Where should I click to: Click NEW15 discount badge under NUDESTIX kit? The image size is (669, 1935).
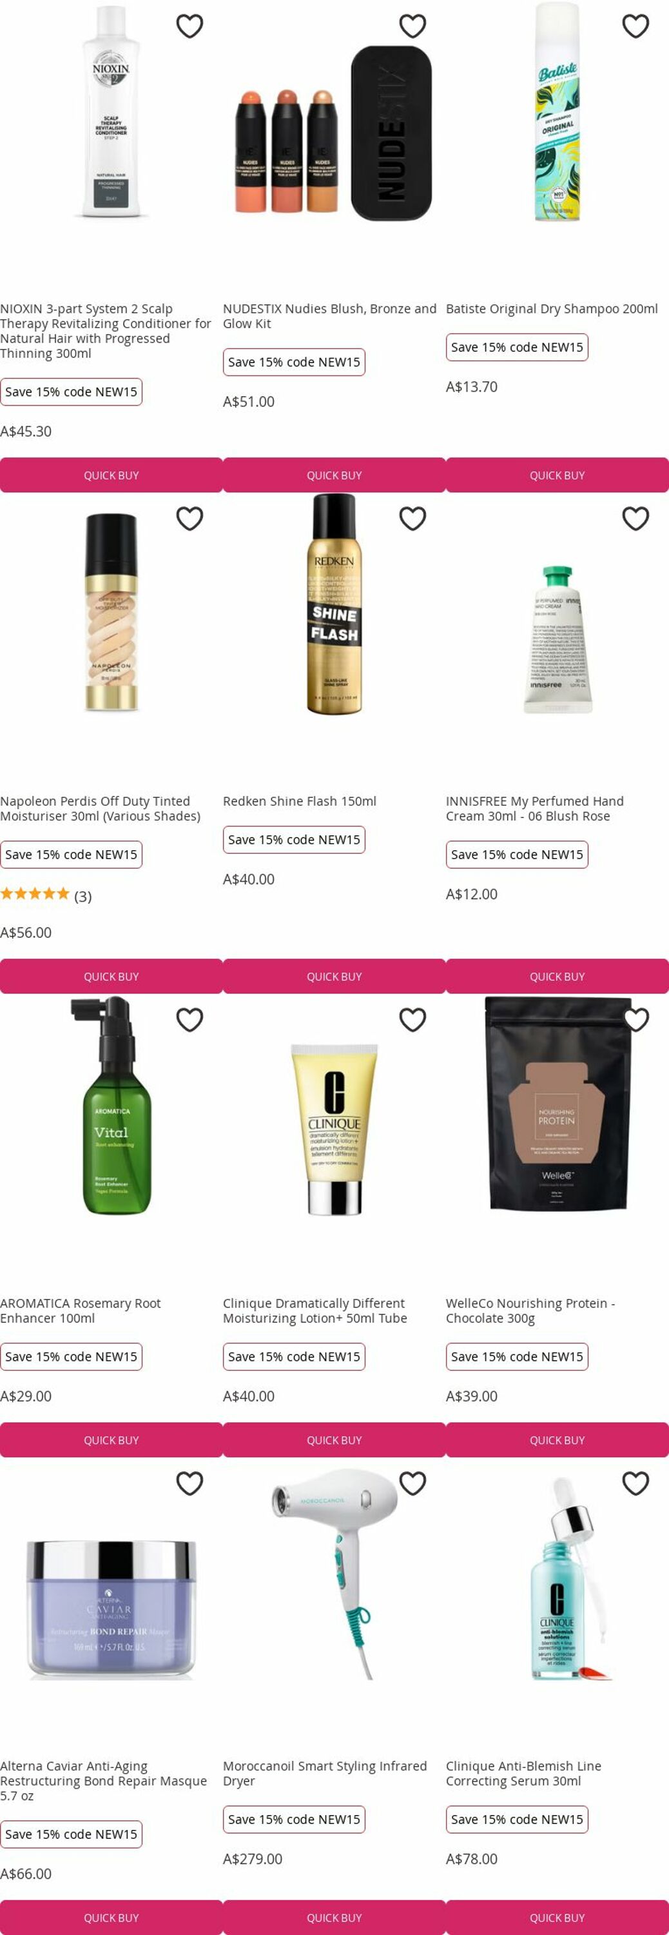coord(294,362)
